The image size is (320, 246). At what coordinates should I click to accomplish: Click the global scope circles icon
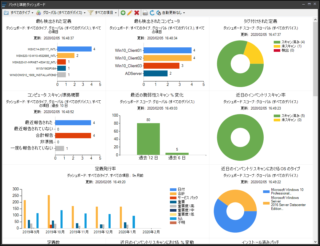(x=39, y=13)
